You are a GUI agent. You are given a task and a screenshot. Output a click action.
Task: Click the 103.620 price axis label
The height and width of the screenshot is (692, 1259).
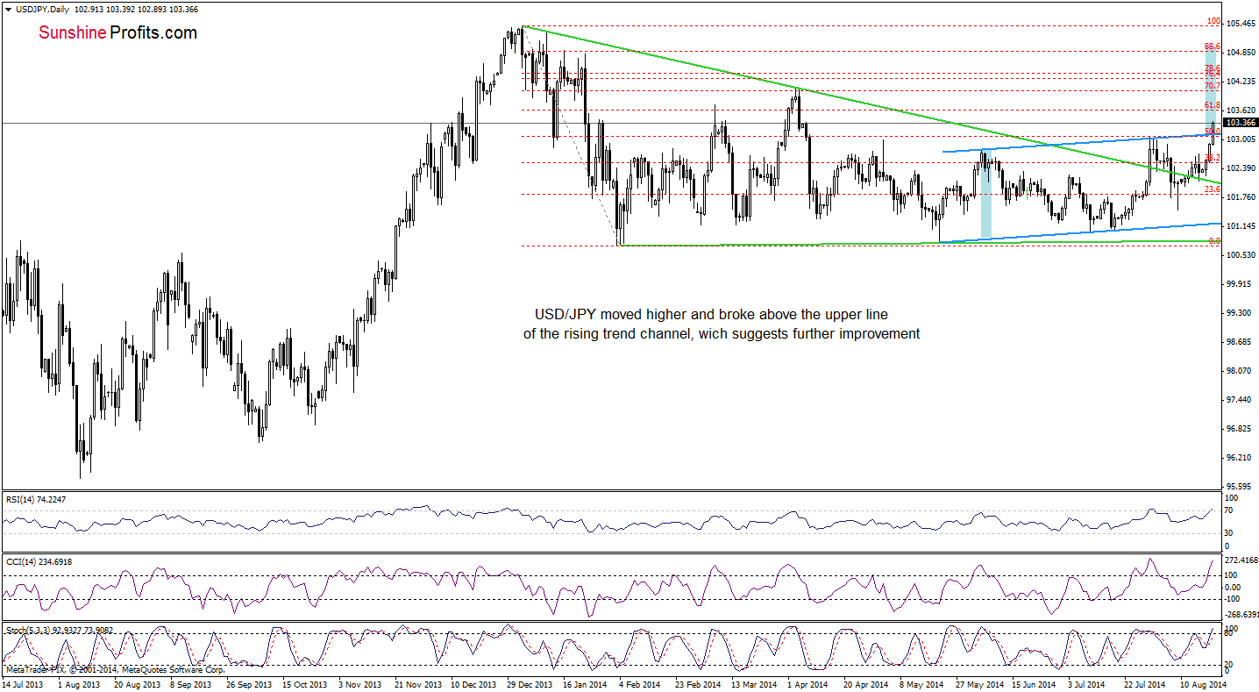1241,110
